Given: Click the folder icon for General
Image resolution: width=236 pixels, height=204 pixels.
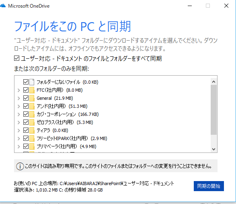Looking at the screenshot, I should click(x=32, y=98).
